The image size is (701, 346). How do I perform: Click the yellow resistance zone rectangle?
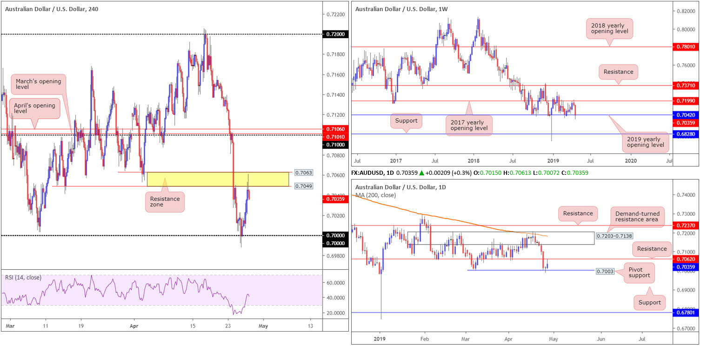click(x=218, y=180)
